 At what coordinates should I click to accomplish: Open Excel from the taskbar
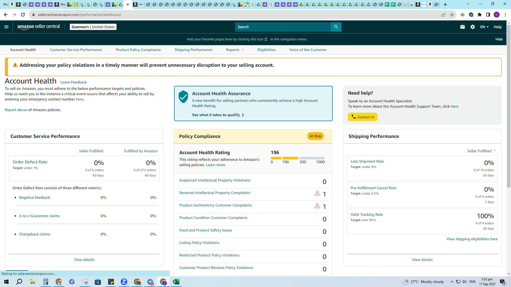176,282
